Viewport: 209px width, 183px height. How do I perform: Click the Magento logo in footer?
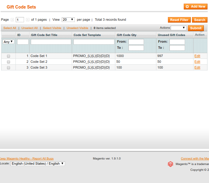170,164
